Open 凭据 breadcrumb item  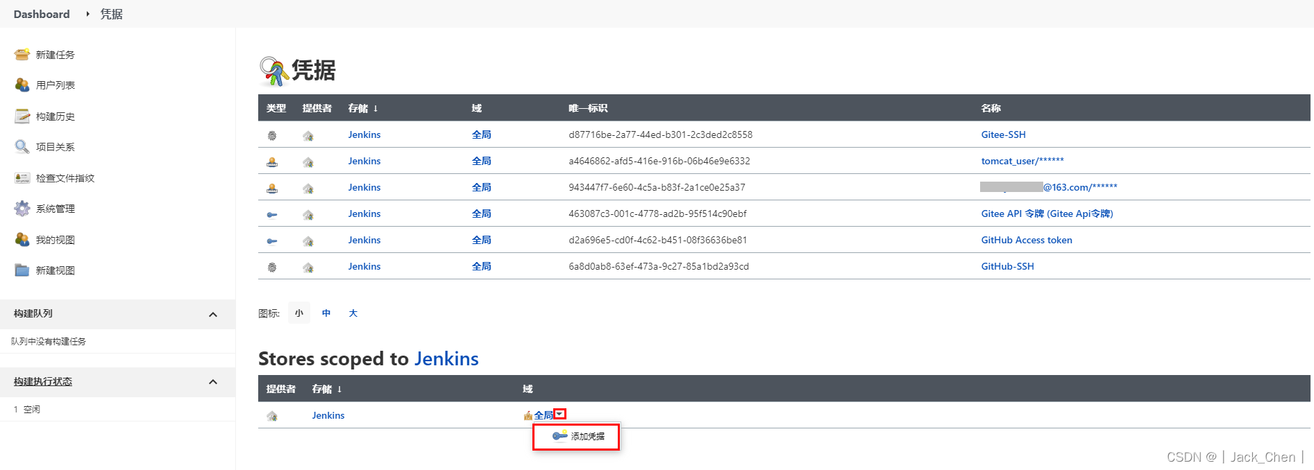click(111, 14)
